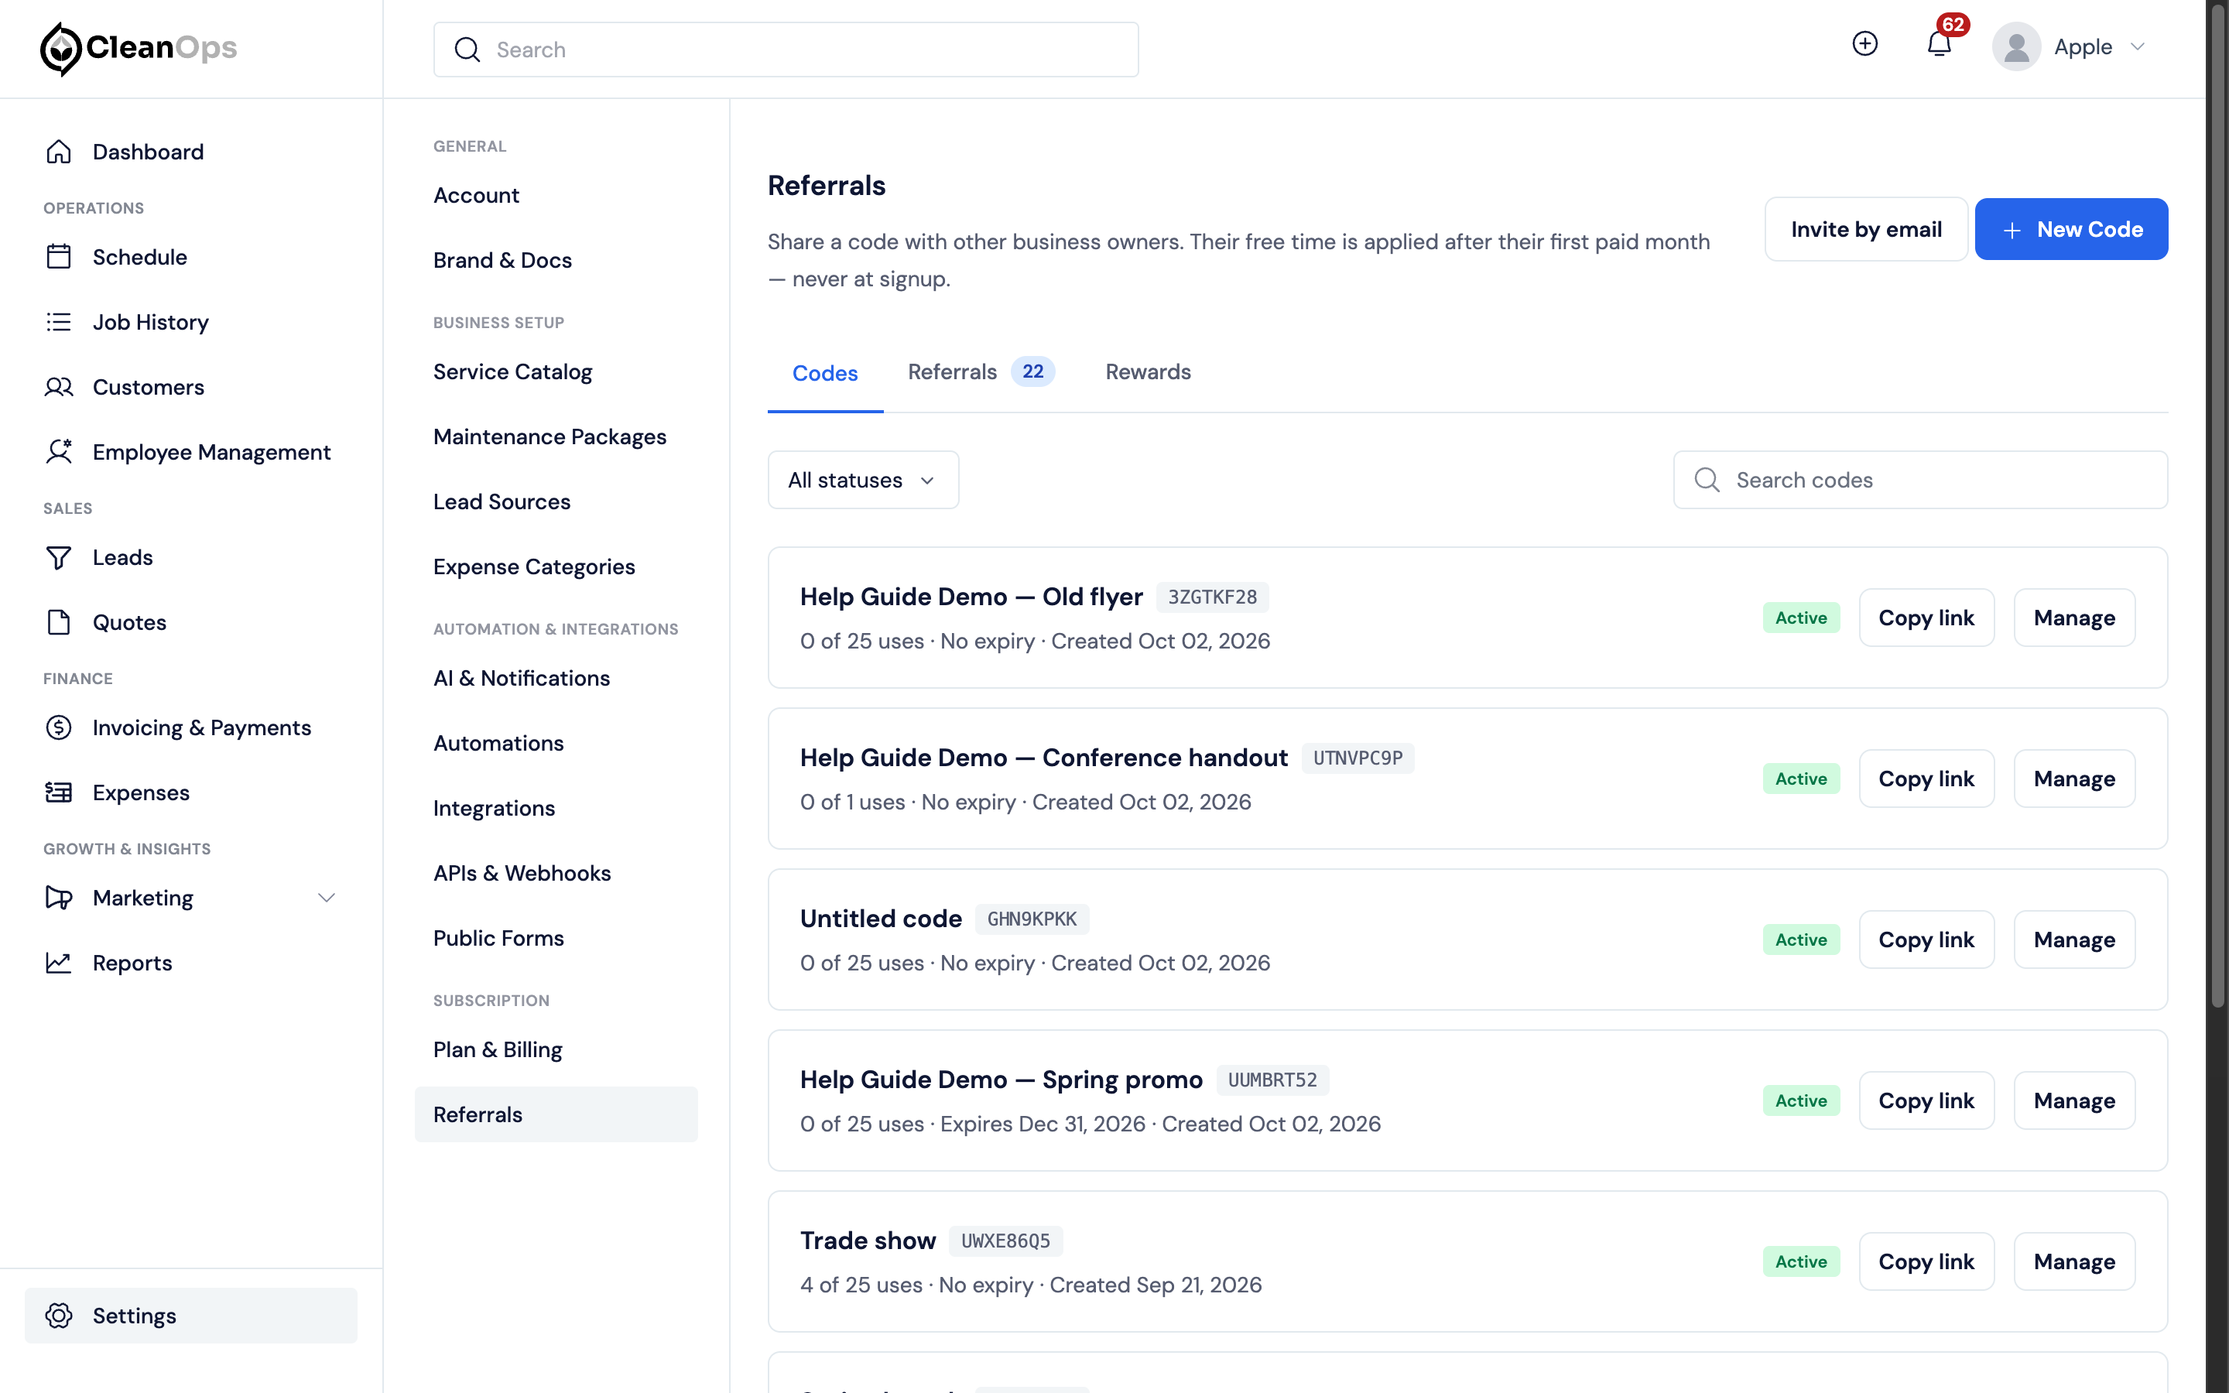This screenshot has width=2229, height=1393.
Task: Click the Job History list icon
Action: [59, 323]
